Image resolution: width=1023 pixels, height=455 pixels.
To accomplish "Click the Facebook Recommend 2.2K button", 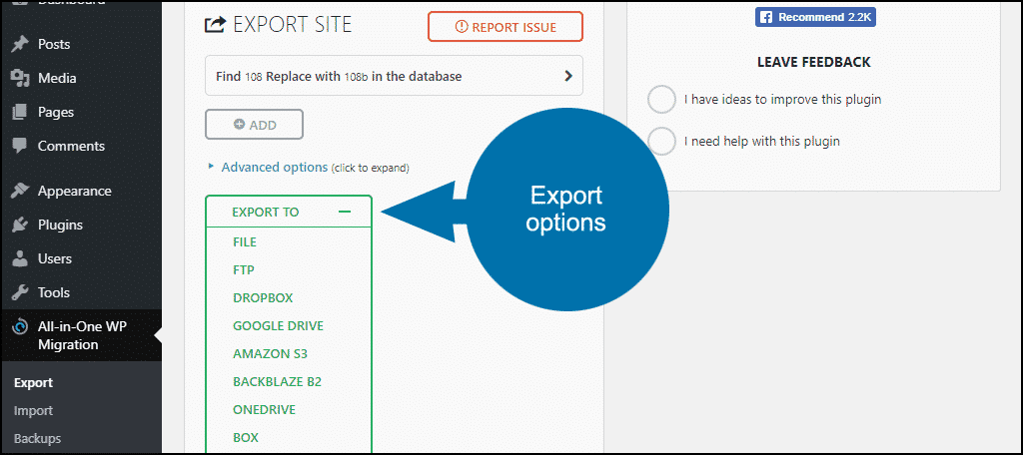I will (x=815, y=17).
